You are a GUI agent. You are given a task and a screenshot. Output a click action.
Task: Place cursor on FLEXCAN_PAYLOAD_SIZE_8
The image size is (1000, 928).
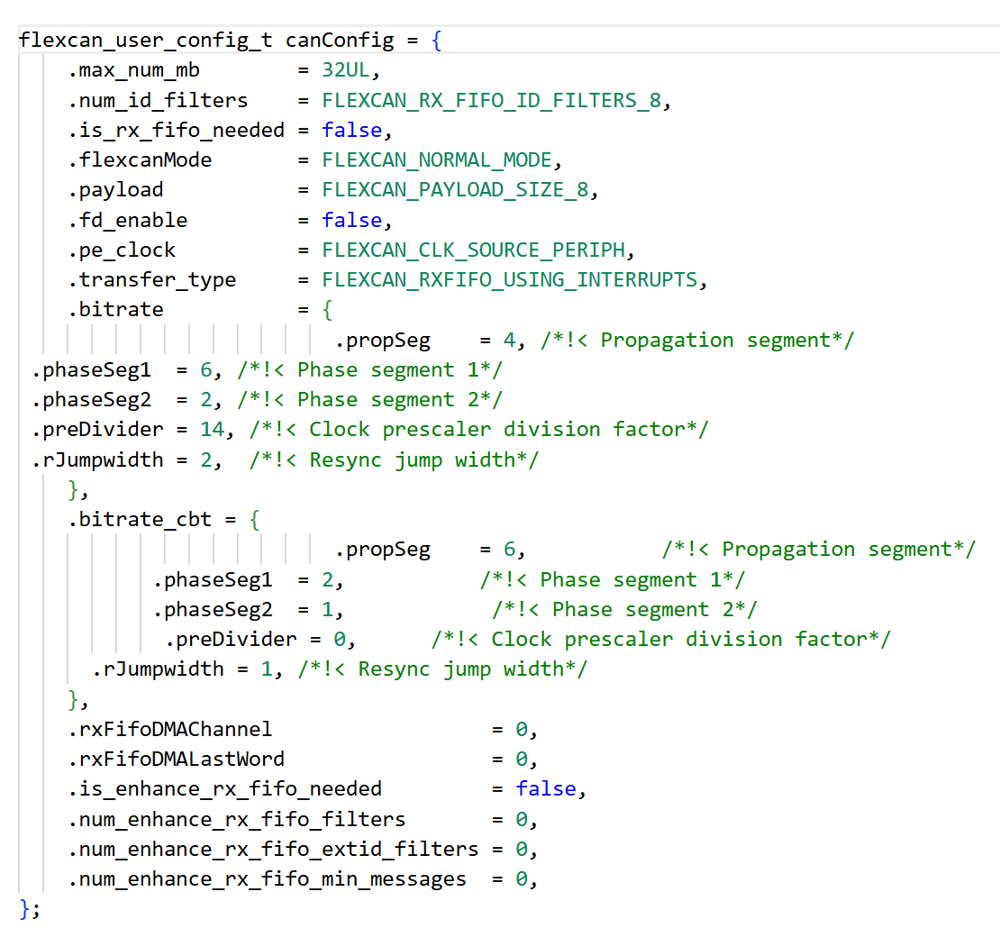tap(459, 190)
